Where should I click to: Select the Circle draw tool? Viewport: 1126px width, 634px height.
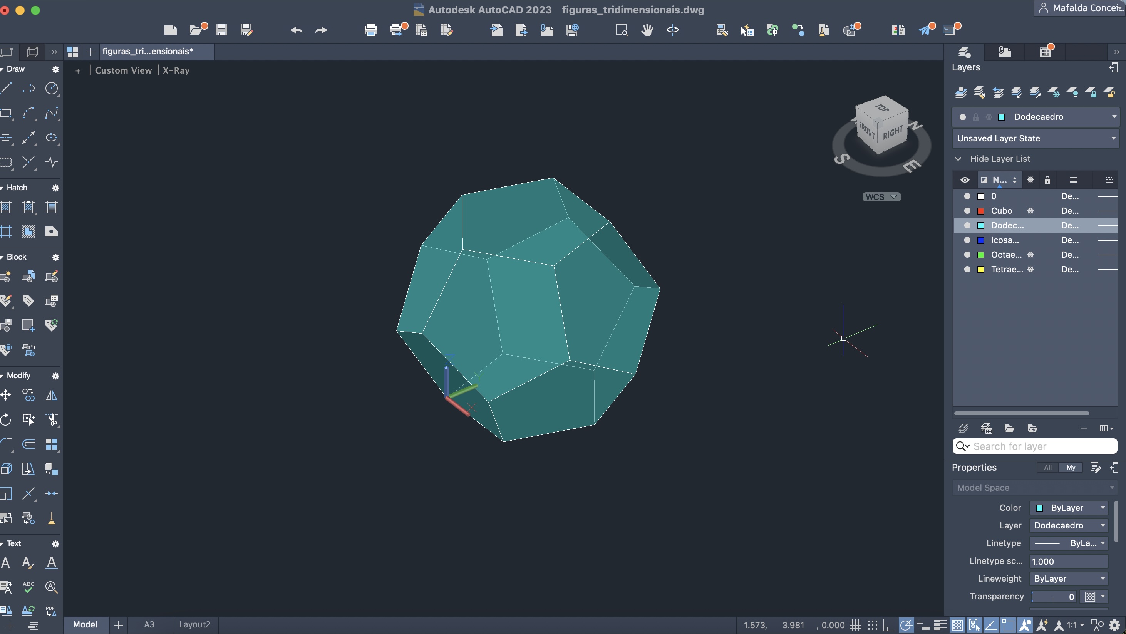click(52, 88)
